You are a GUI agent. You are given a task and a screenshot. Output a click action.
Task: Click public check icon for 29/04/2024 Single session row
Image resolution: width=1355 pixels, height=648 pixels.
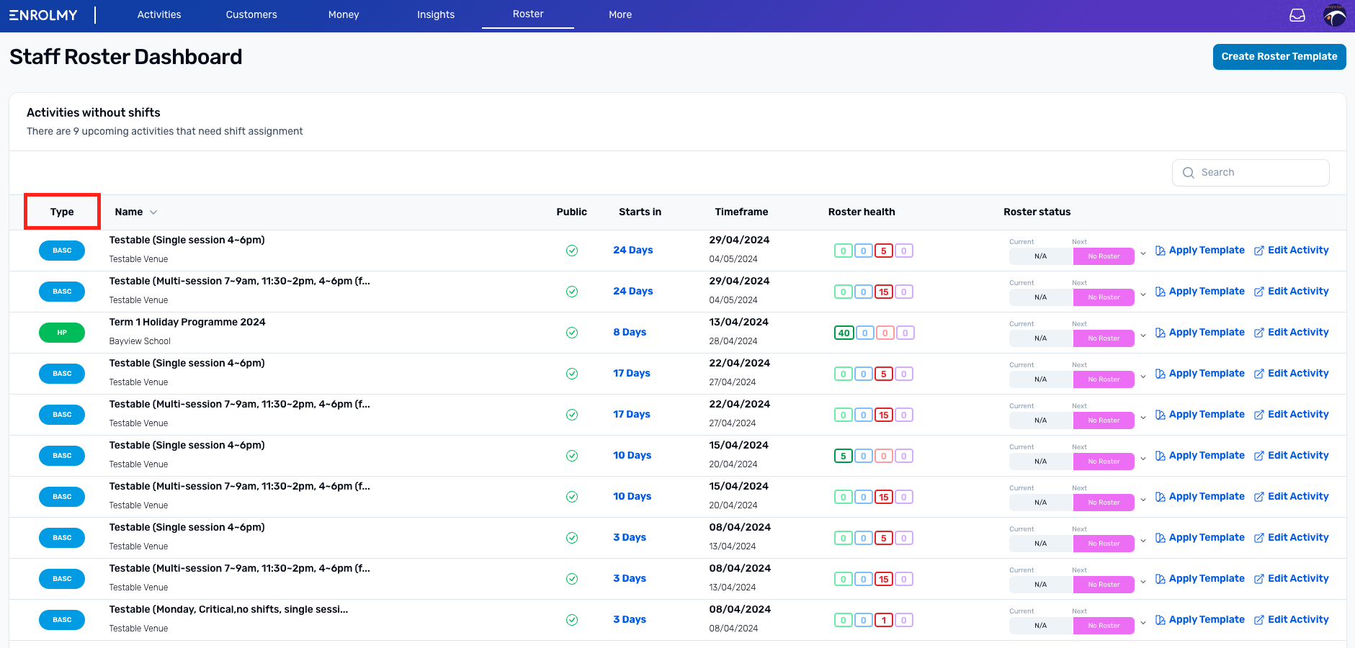point(572,251)
